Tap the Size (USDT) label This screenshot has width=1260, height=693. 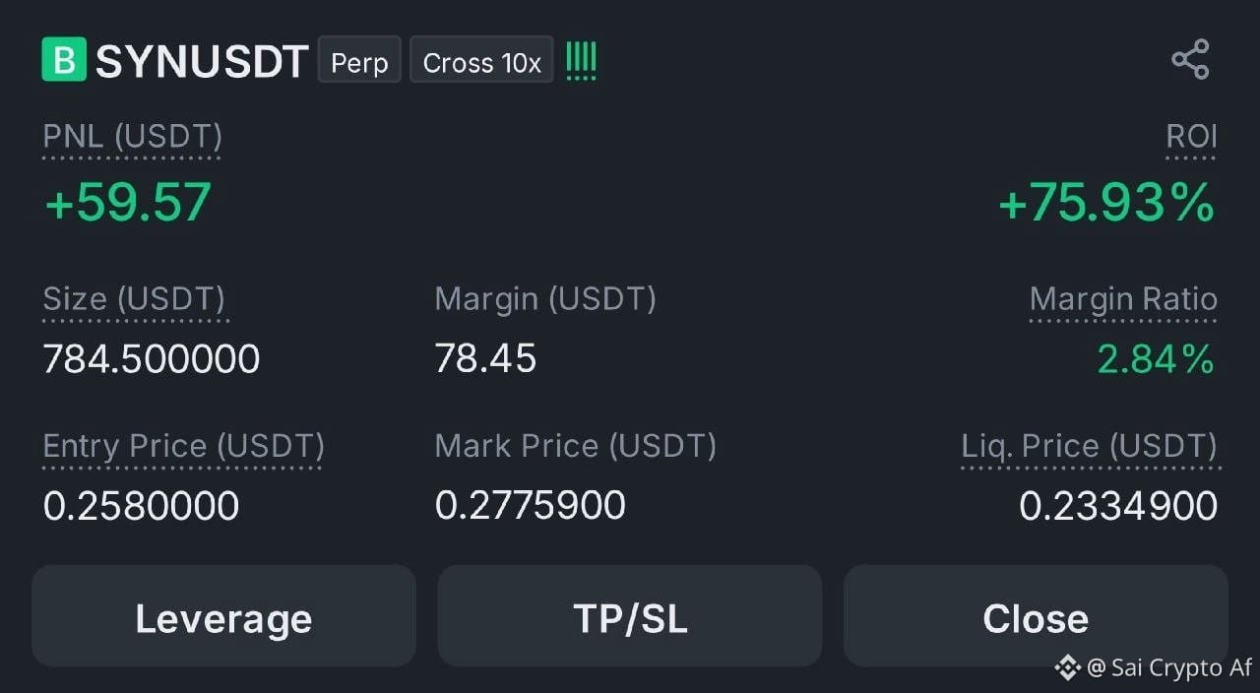134,299
